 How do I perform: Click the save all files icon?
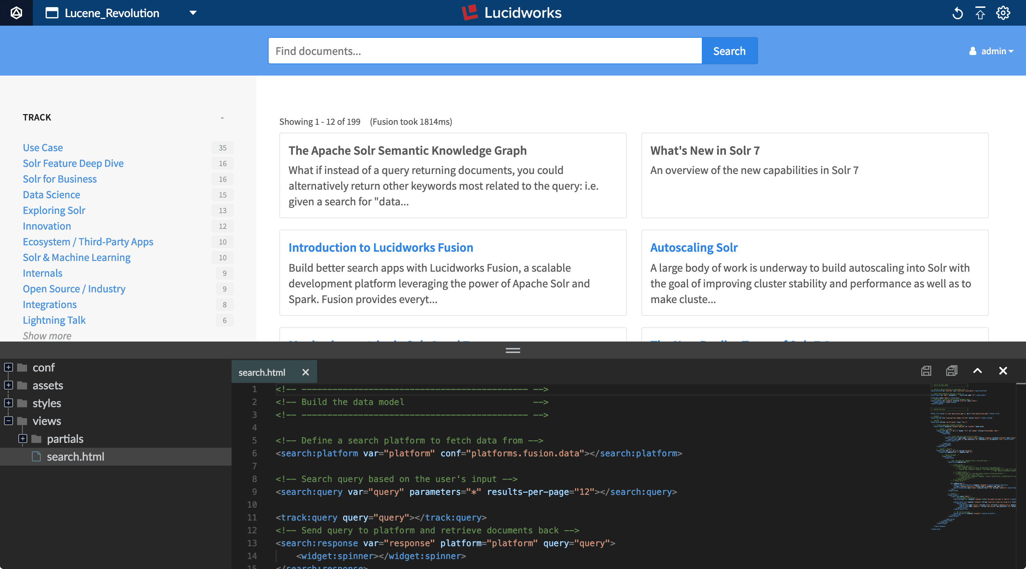click(952, 370)
